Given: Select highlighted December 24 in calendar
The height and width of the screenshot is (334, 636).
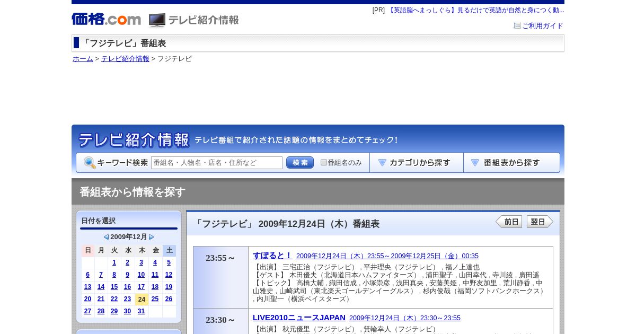Looking at the screenshot, I should tap(142, 300).
